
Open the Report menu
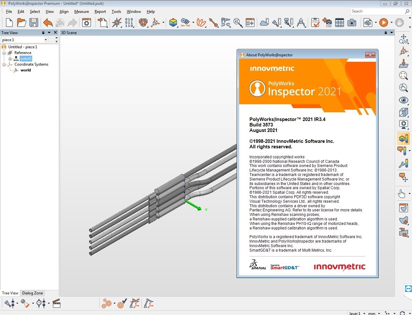(100, 12)
